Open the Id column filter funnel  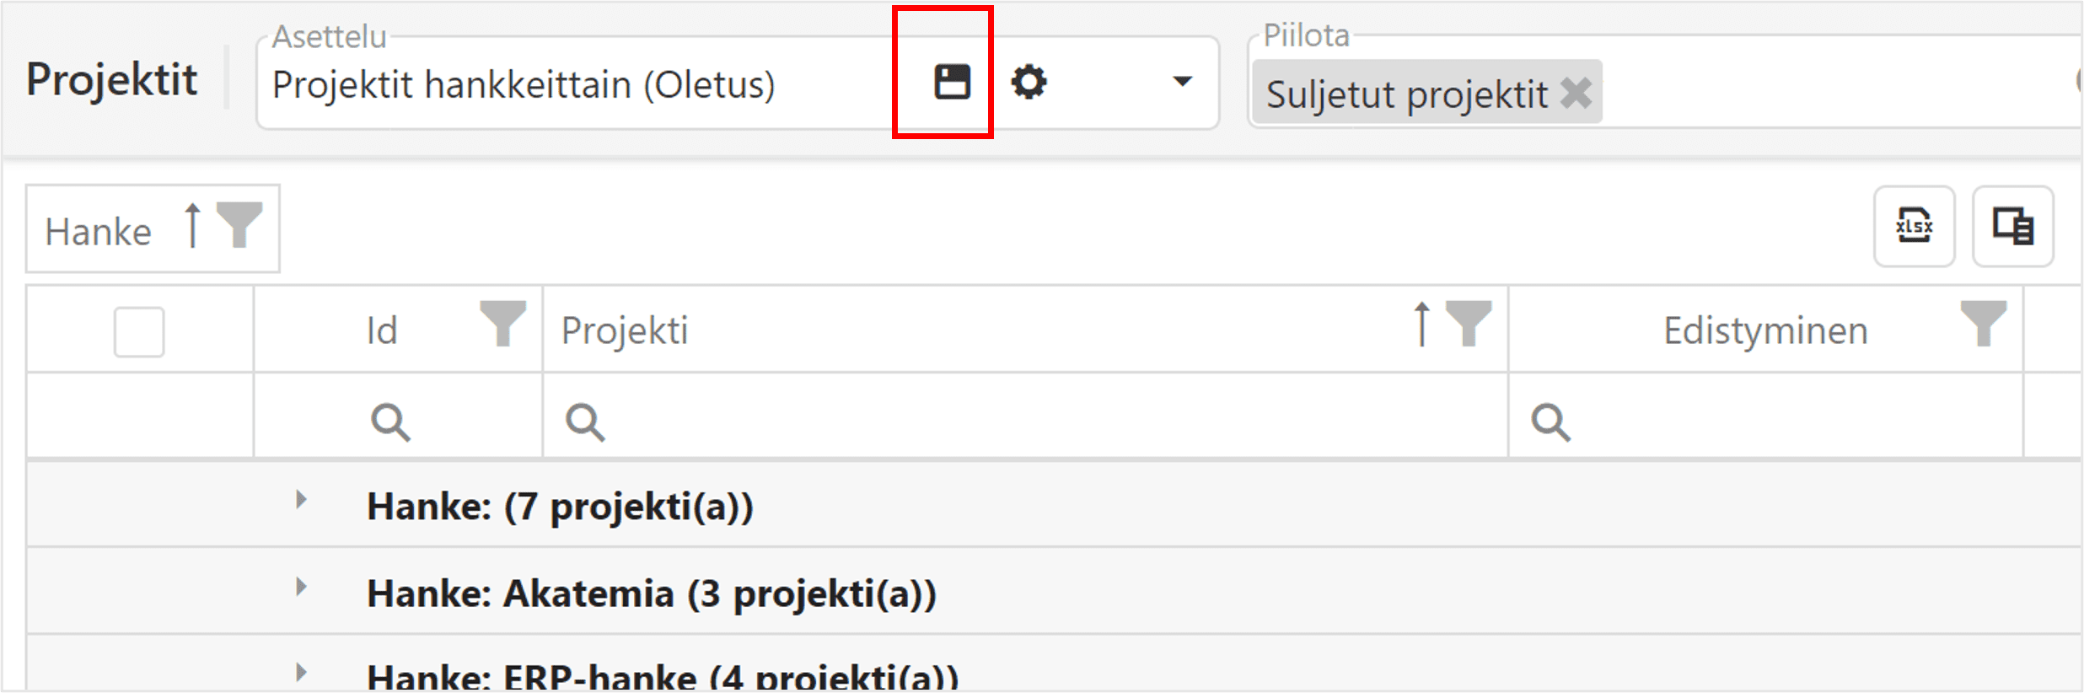click(502, 323)
